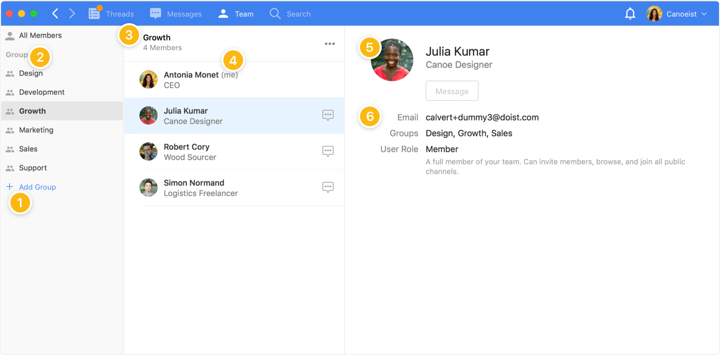Click the plus icon to add a group
720x355 pixels.
(9, 187)
